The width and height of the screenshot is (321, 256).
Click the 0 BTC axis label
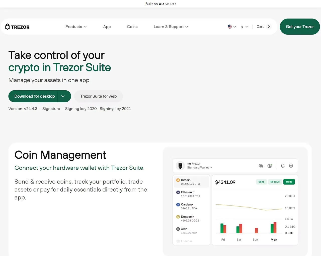(x=289, y=233)
